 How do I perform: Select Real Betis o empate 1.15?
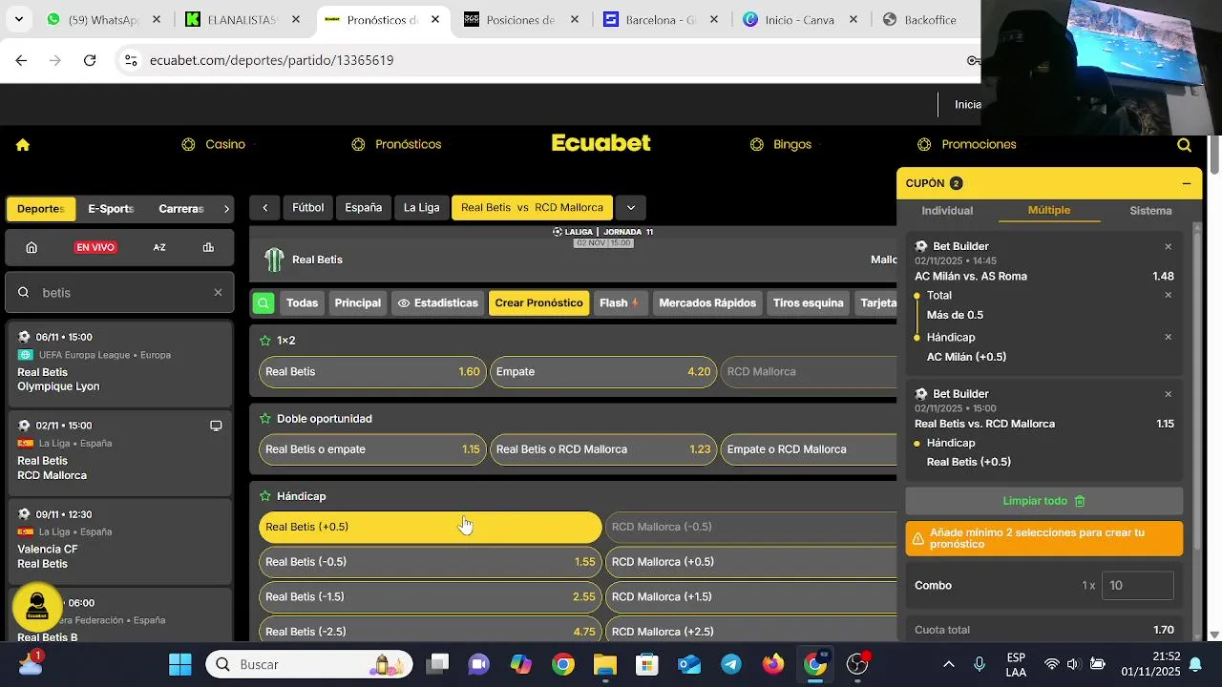(x=372, y=449)
